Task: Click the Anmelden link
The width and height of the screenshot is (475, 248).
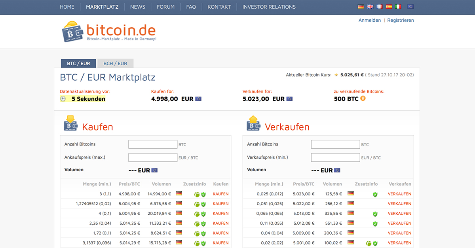Action: 370,20
